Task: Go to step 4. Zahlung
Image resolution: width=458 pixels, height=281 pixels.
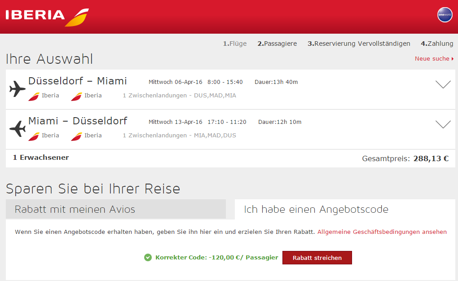Action: tap(437, 44)
